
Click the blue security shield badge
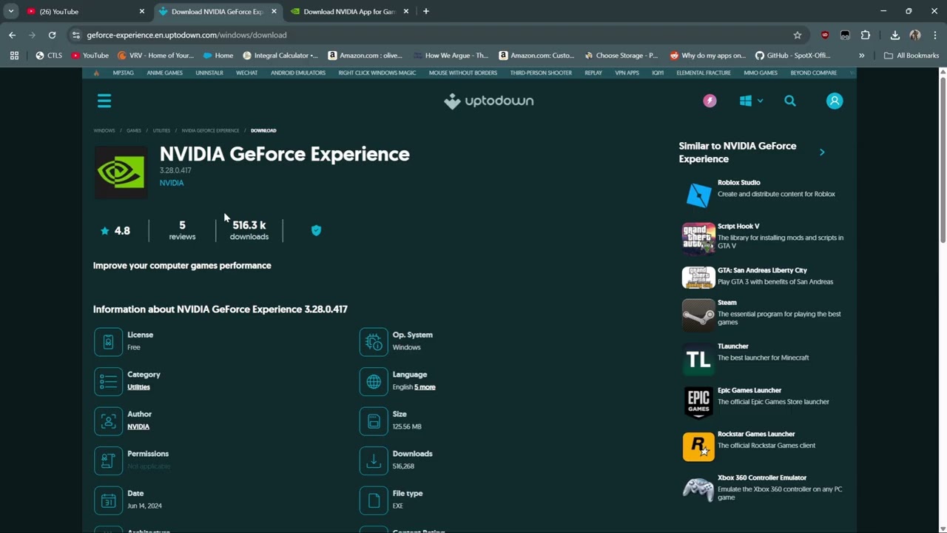pos(316,230)
